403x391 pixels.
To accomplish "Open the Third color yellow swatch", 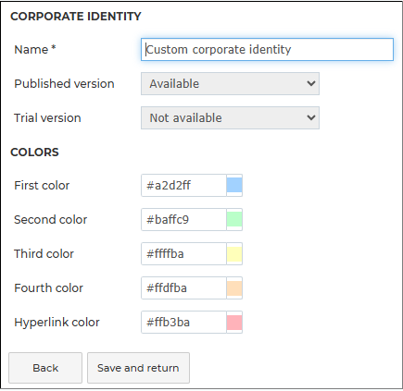I will tap(234, 253).
